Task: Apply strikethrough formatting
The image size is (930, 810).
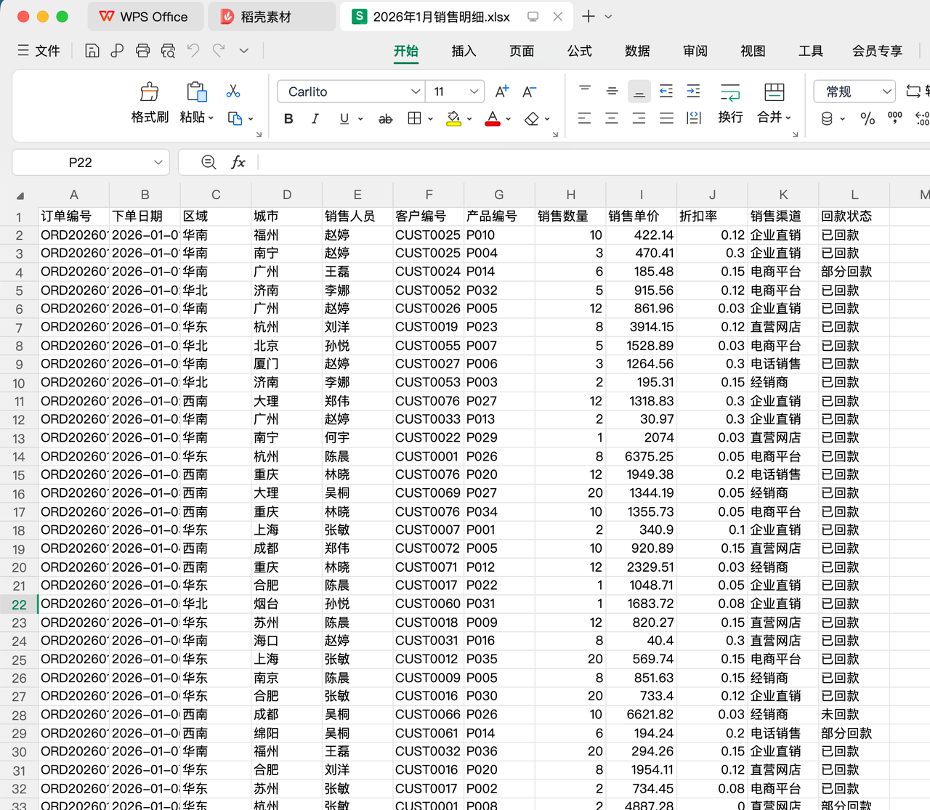Action: [x=386, y=118]
